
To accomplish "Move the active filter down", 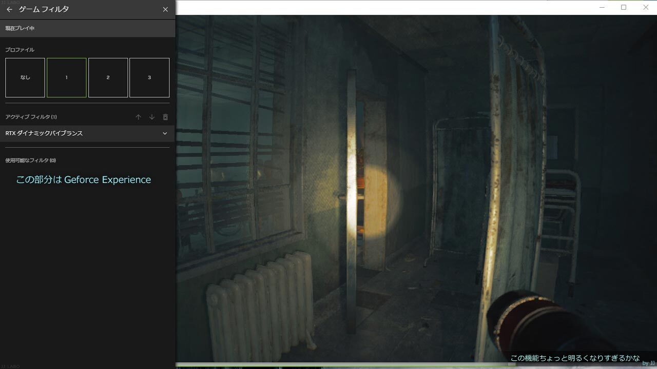I will (x=152, y=117).
